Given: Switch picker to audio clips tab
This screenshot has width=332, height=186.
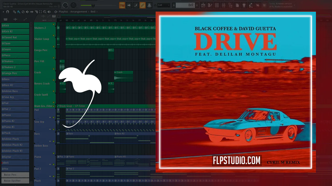Looking at the screenshot, I should [15, 19].
